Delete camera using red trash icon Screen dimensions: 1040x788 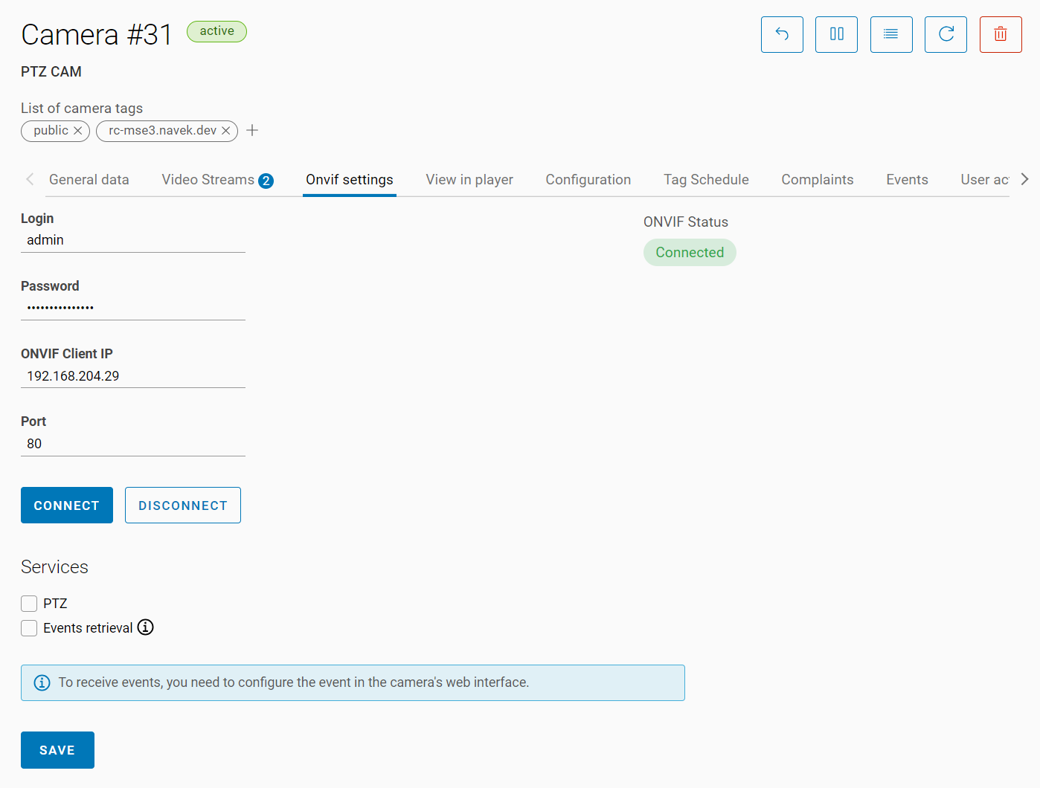1000,34
